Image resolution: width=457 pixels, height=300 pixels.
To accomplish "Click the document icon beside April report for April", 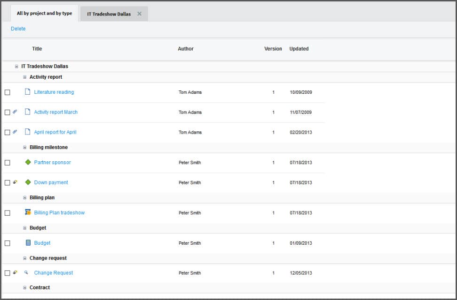I will click(x=28, y=132).
